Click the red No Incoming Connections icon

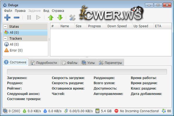tap(116, 111)
